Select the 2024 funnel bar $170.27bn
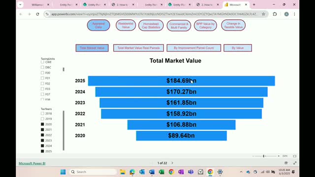This screenshot has height=177, width=315. 182,92
